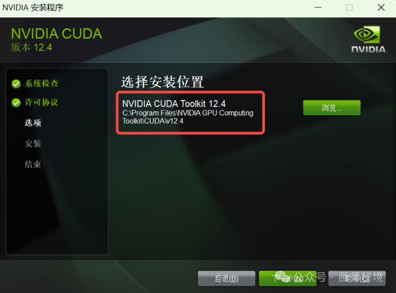This screenshot has height=293, width=396.
Task: Proceed with the green 下一步(N) button
Action: [x=288, y=279]
